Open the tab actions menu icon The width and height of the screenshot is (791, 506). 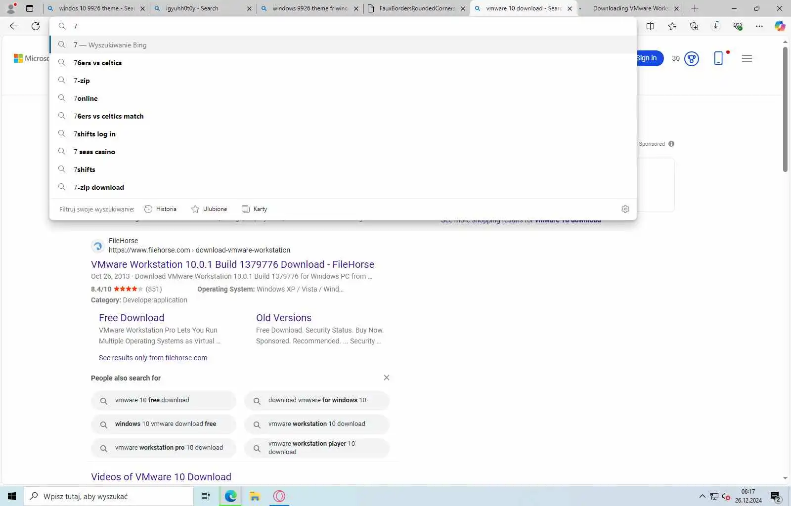coord(30,8)
